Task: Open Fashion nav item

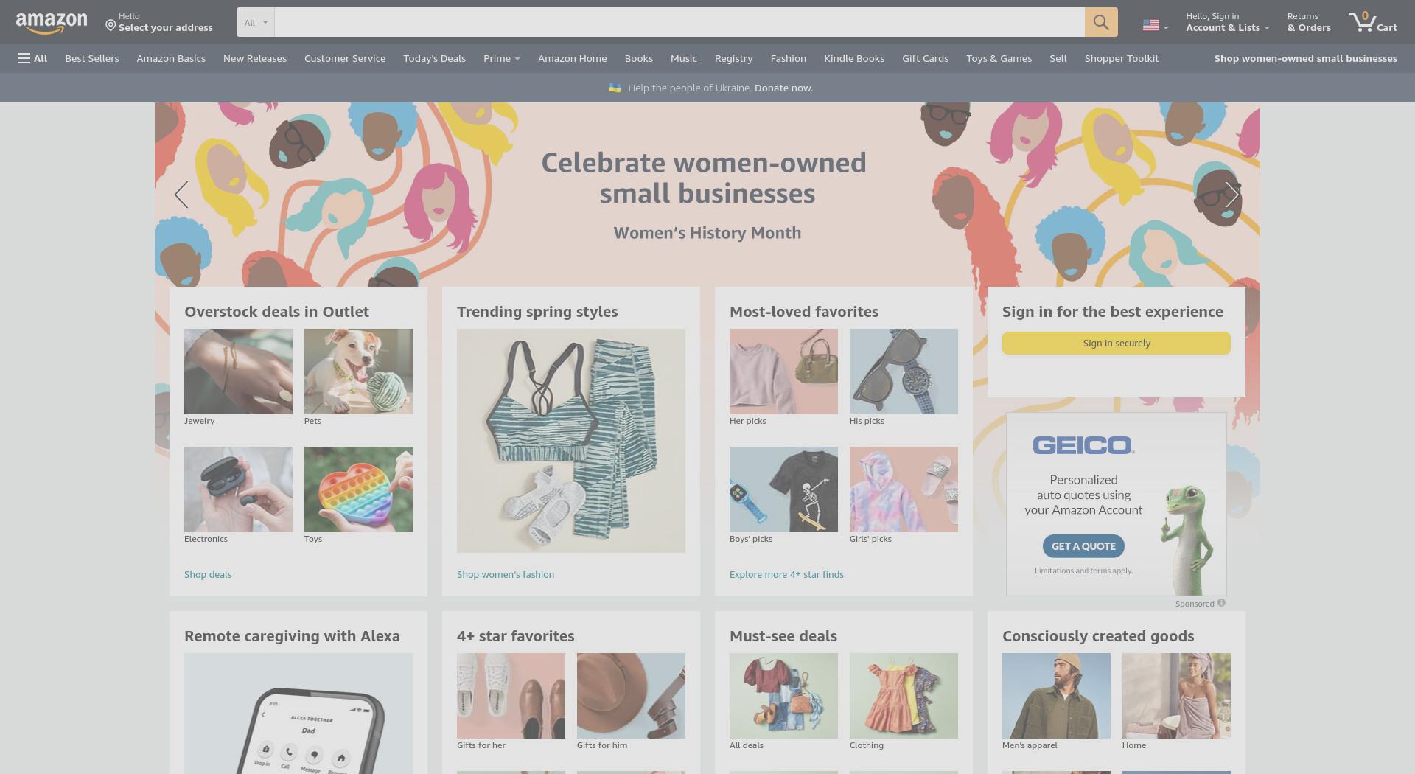Action: click(x=789, y=58)
